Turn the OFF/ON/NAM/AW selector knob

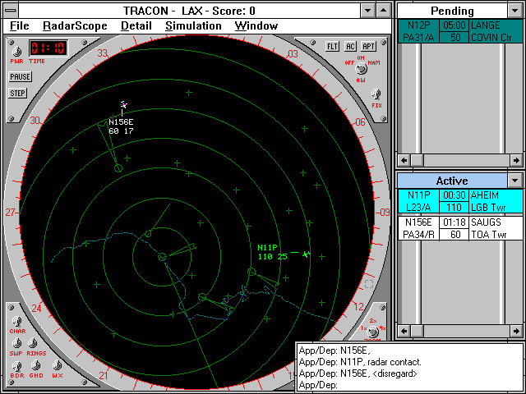tap(361, 69)
